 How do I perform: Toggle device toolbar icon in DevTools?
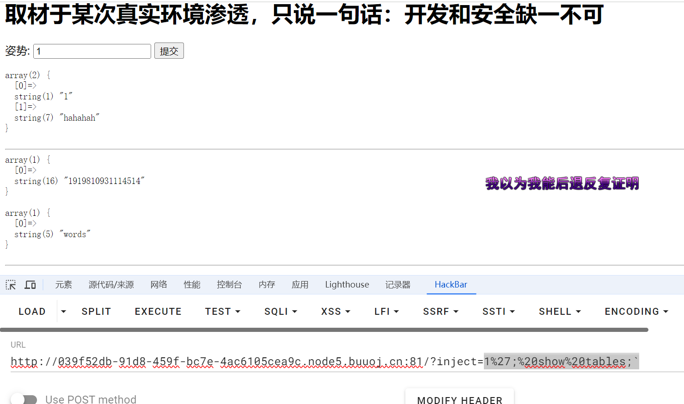(31, 285)
